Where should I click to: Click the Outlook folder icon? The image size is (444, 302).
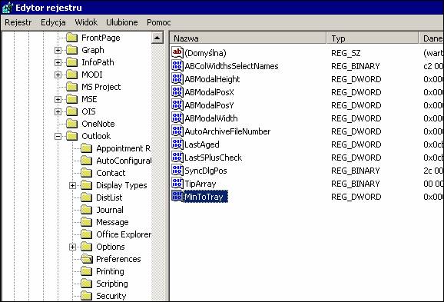click(x=72, y=136)
